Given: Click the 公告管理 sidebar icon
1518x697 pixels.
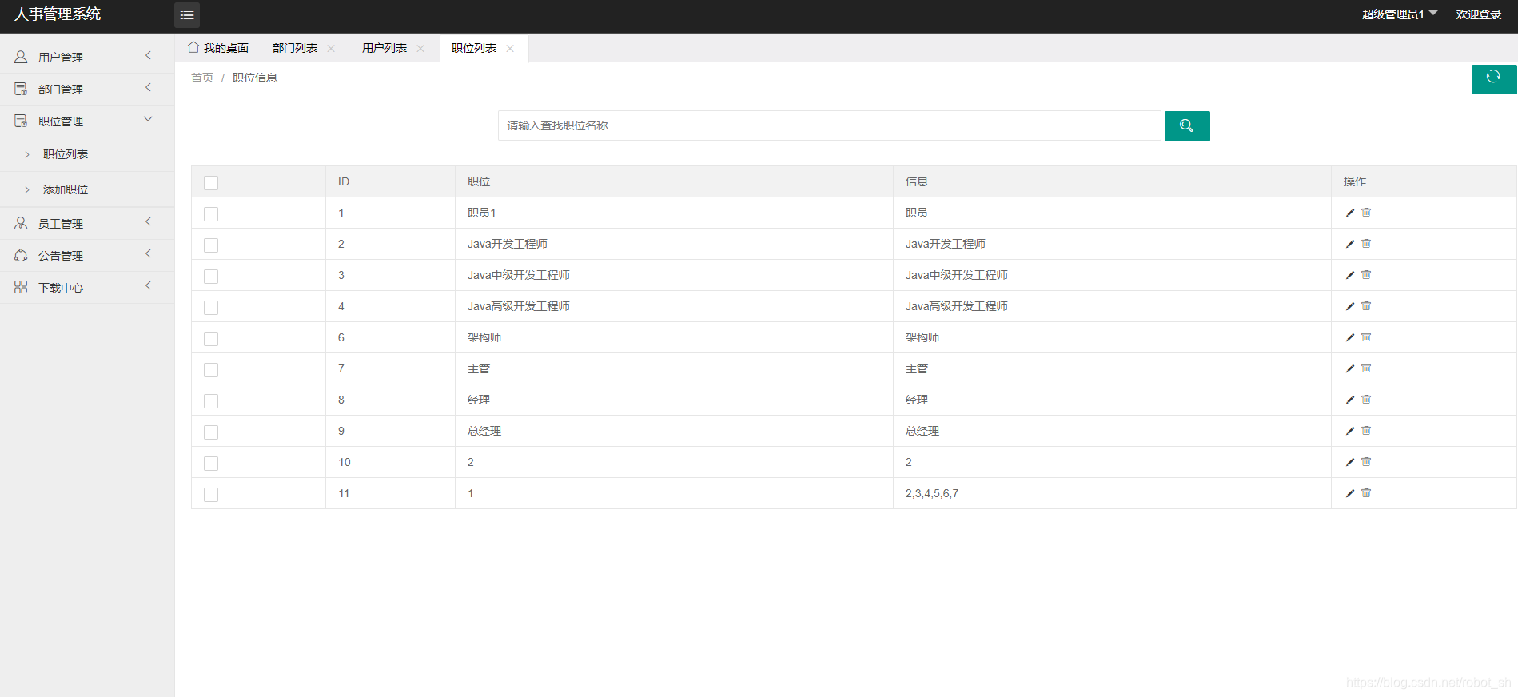Looking at the screenshot, I should point(21,255).
